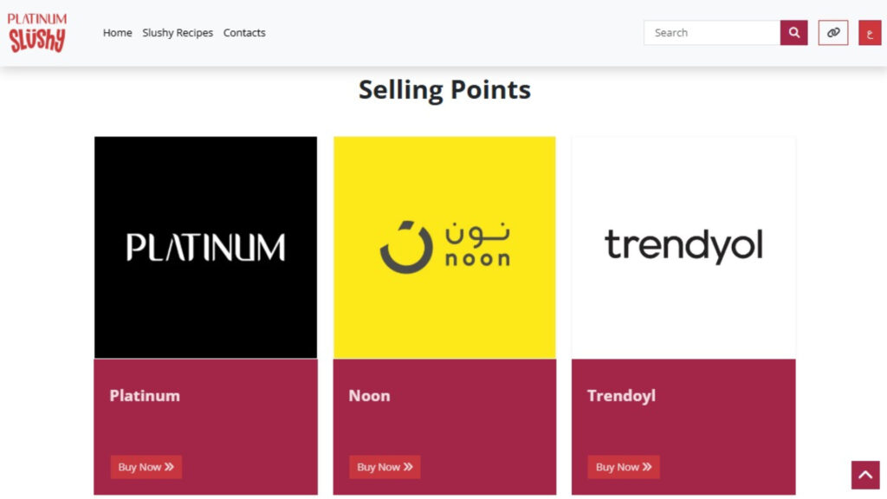
Task: Switch language with the Arabic button
Action: 870,33
